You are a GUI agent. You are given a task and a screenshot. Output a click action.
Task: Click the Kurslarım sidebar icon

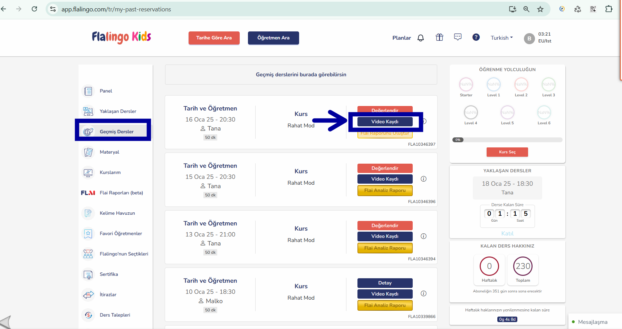[x=88, y=172]
